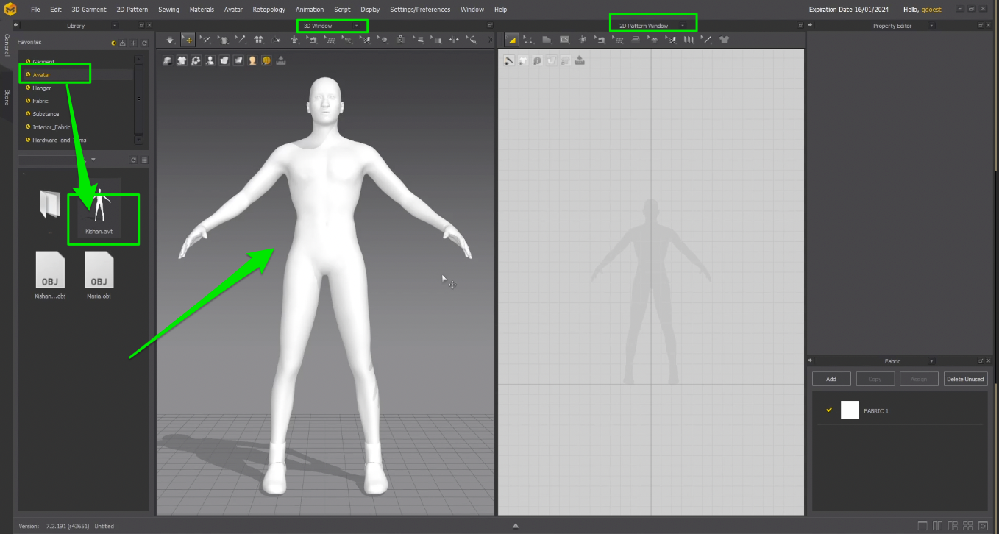
Task: Select the Avatar favorites folder
Action: (41, 75)
